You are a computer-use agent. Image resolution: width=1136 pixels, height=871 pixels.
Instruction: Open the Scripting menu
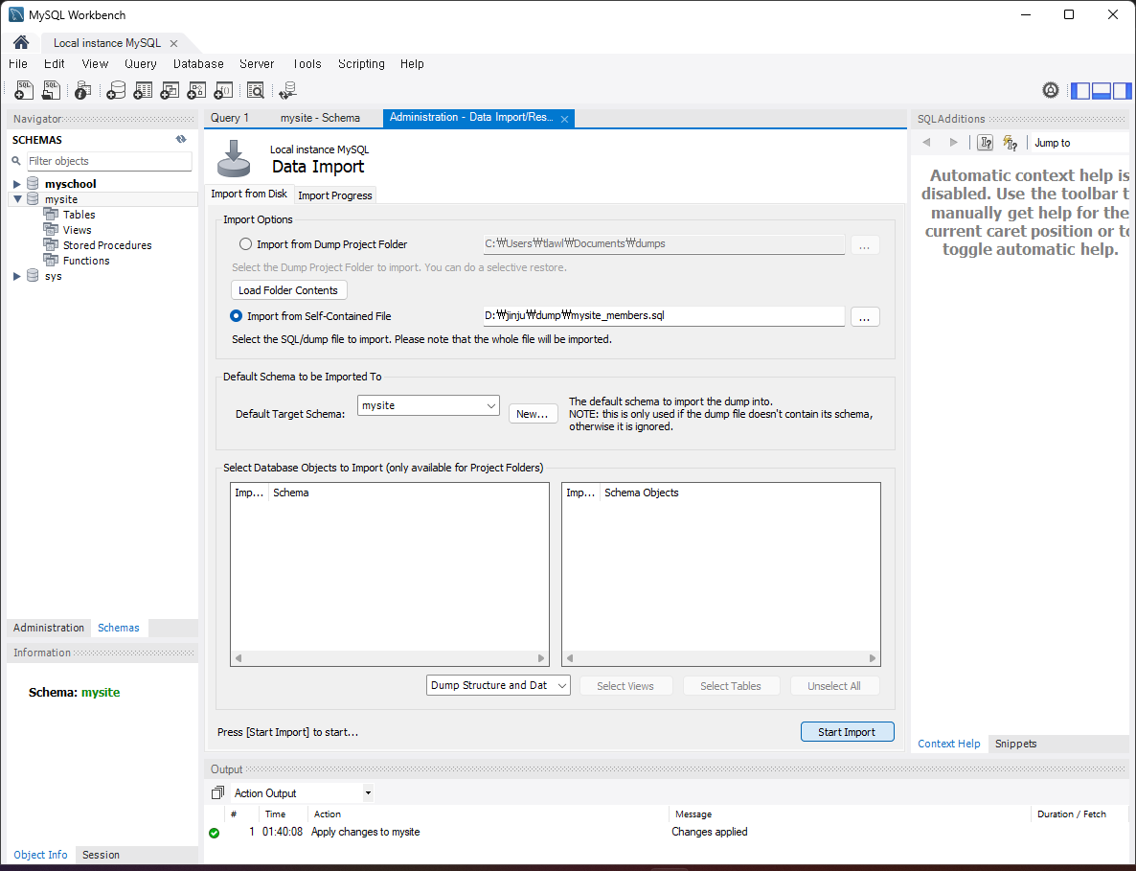point(361,64)
